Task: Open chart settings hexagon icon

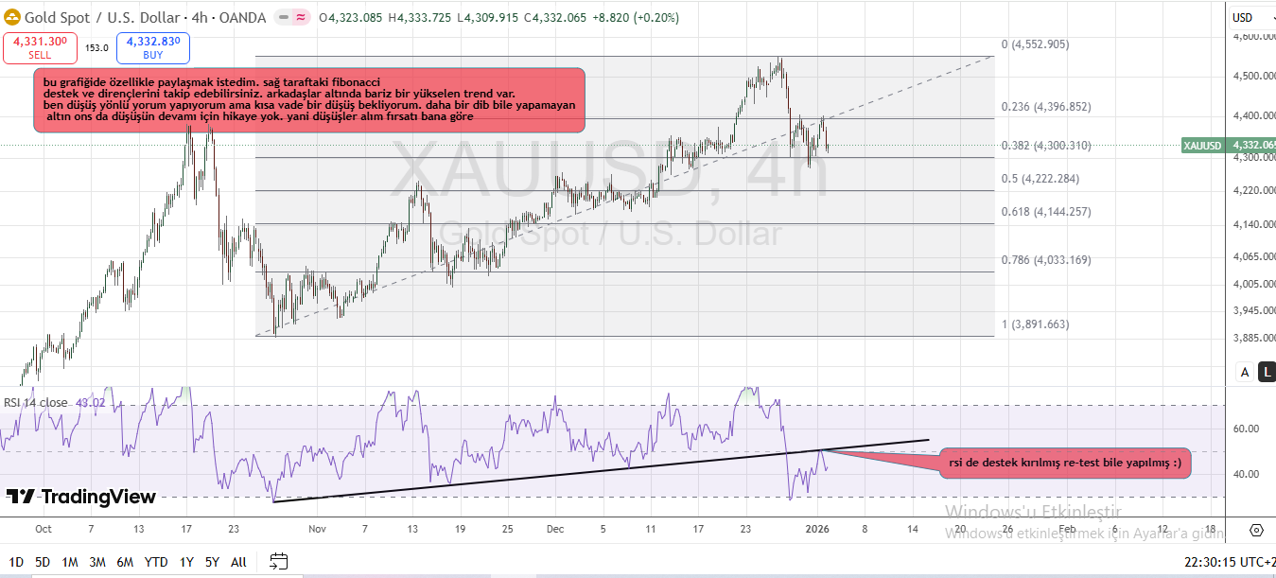Action: coord(1256,530)
